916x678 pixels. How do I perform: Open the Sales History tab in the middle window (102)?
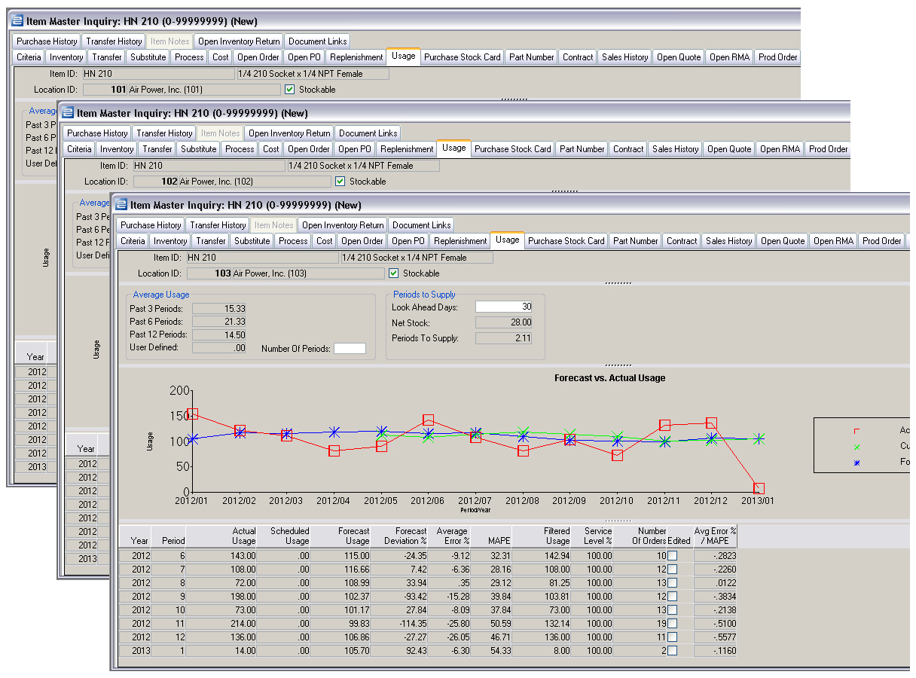(x=676, y=148)
